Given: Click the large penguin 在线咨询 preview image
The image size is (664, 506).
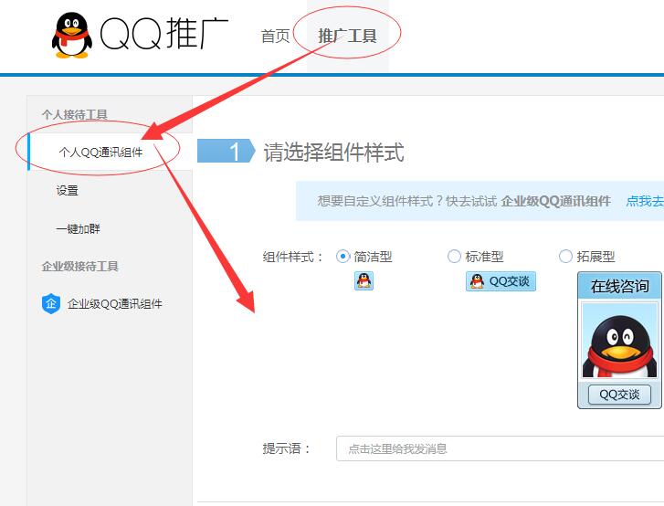Looking at the screenshot, I should [619, 341].
